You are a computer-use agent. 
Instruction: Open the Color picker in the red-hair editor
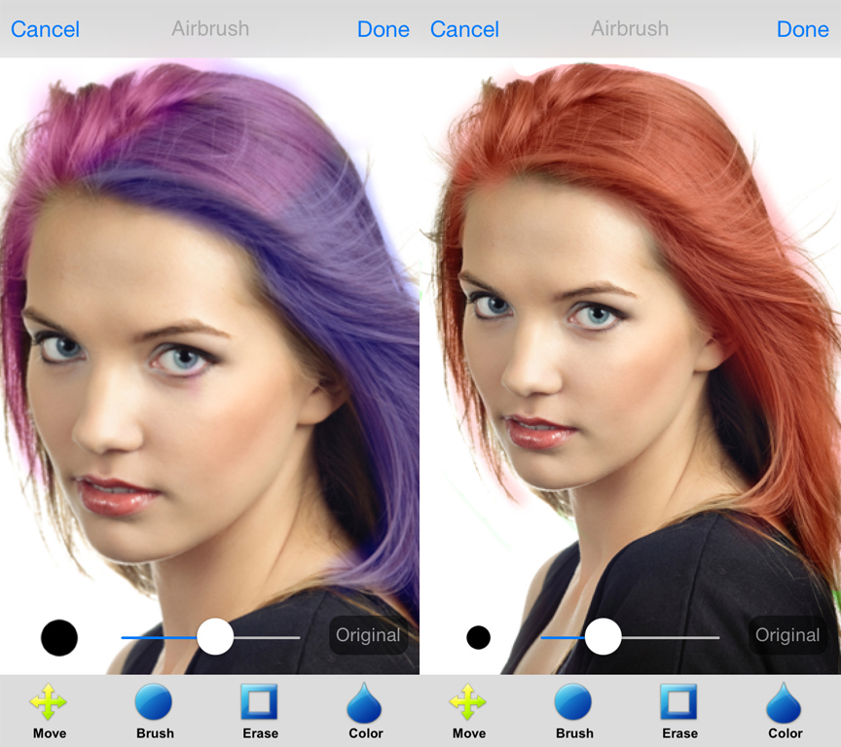point(785,709)
